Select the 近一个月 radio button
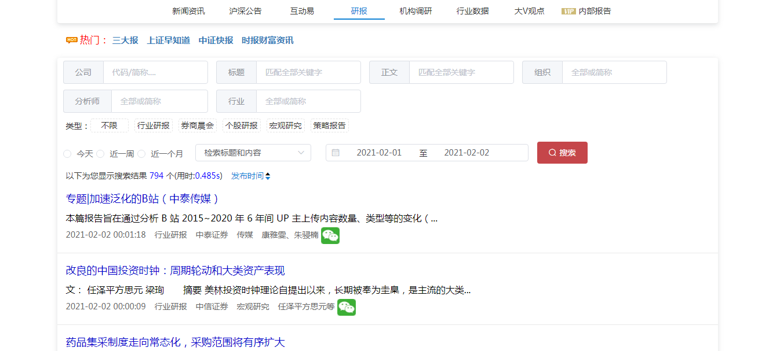The image size is (769, 351). click(x=141, y=154)
